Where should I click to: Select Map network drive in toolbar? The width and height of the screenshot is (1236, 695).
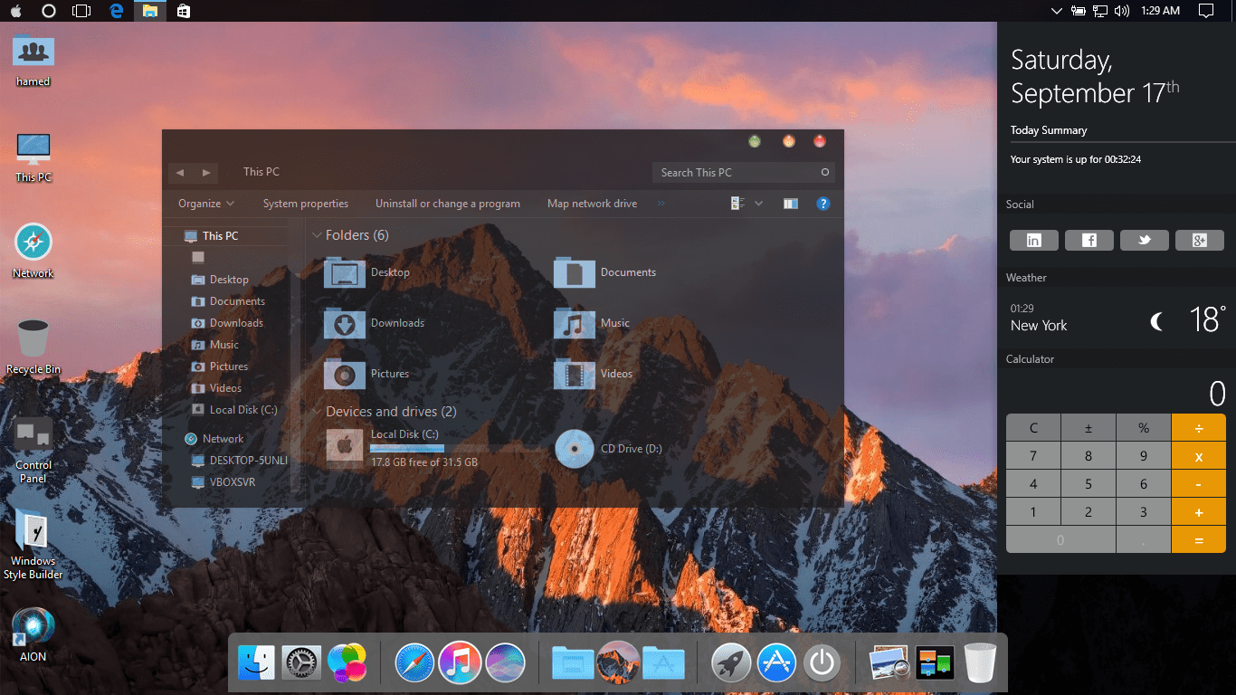pyautogui.click(x=592, y=204)
